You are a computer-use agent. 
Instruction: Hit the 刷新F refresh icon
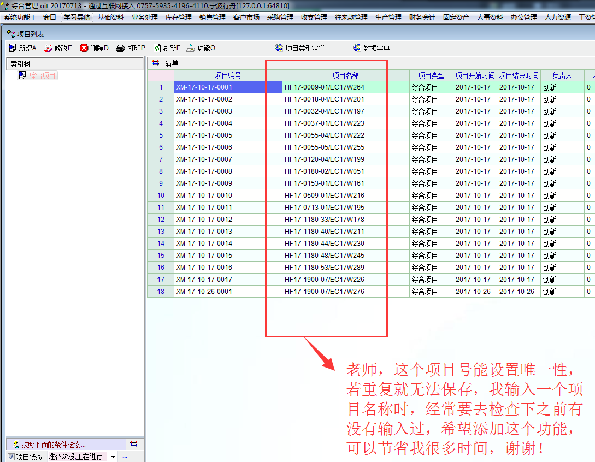157,48
